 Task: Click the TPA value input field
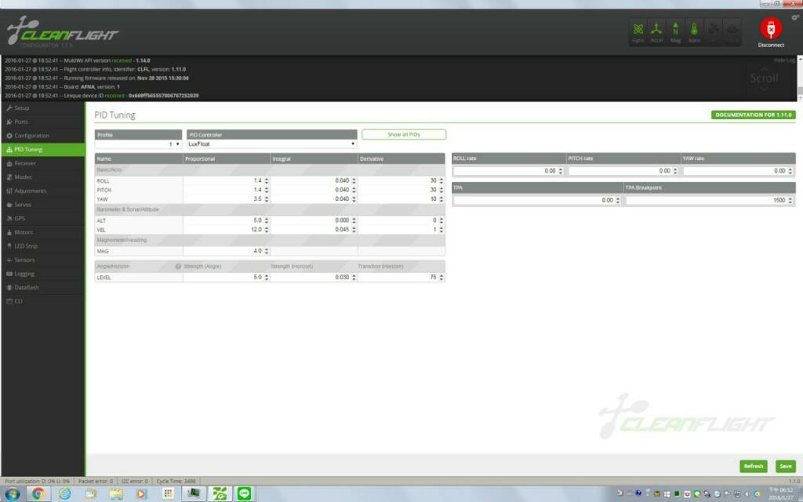(x=537, y=200)
